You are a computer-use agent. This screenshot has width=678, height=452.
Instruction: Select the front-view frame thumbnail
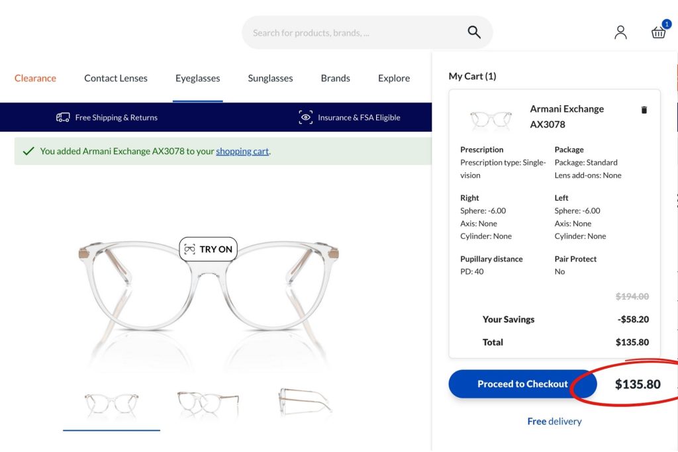[x=111, y=401]
